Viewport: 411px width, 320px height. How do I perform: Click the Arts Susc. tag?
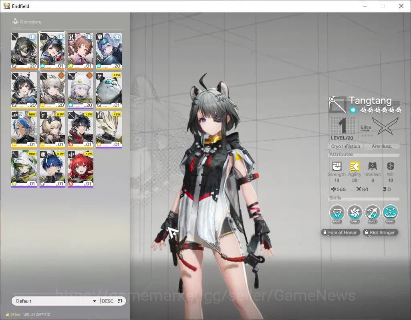click(x=382, y=146)
